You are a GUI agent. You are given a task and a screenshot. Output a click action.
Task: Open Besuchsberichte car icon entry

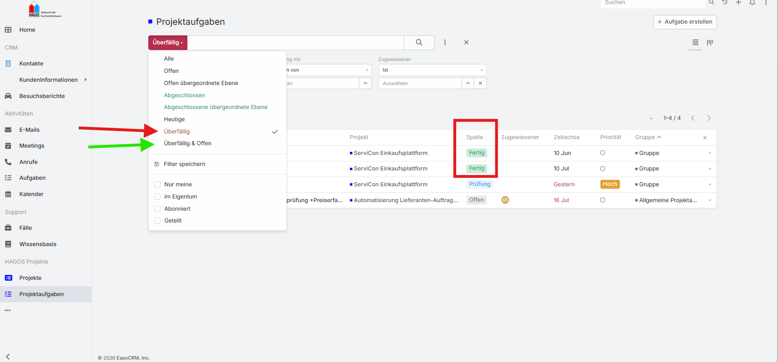click(x=8, y=96)
